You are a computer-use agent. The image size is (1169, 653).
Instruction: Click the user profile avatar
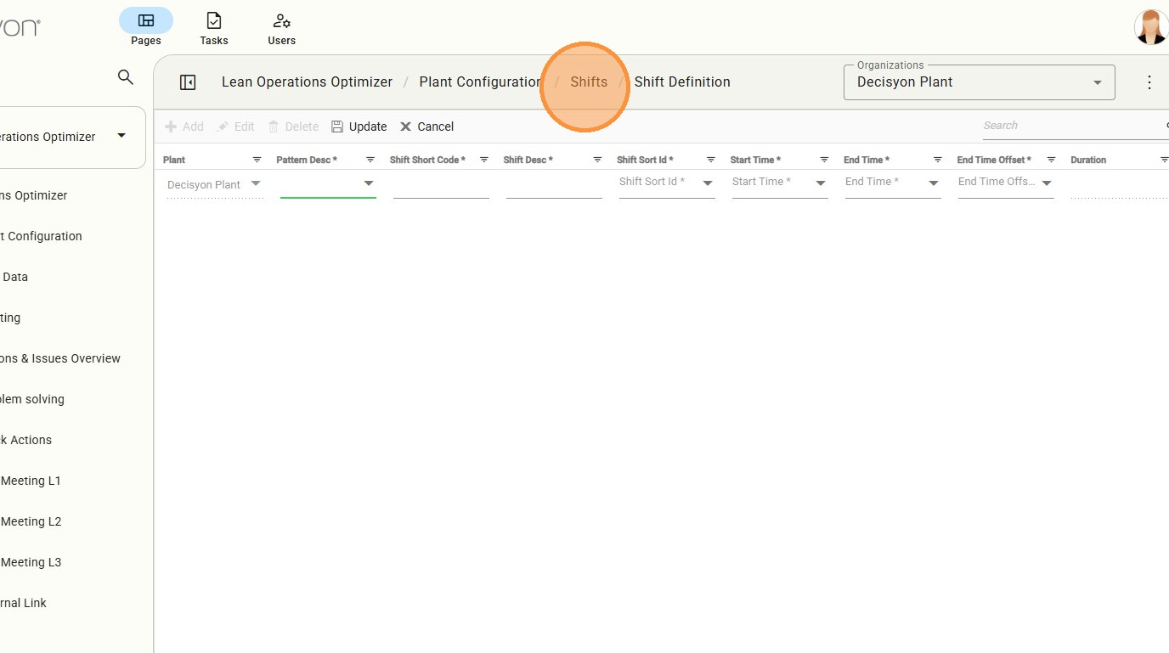[1151, 27]
